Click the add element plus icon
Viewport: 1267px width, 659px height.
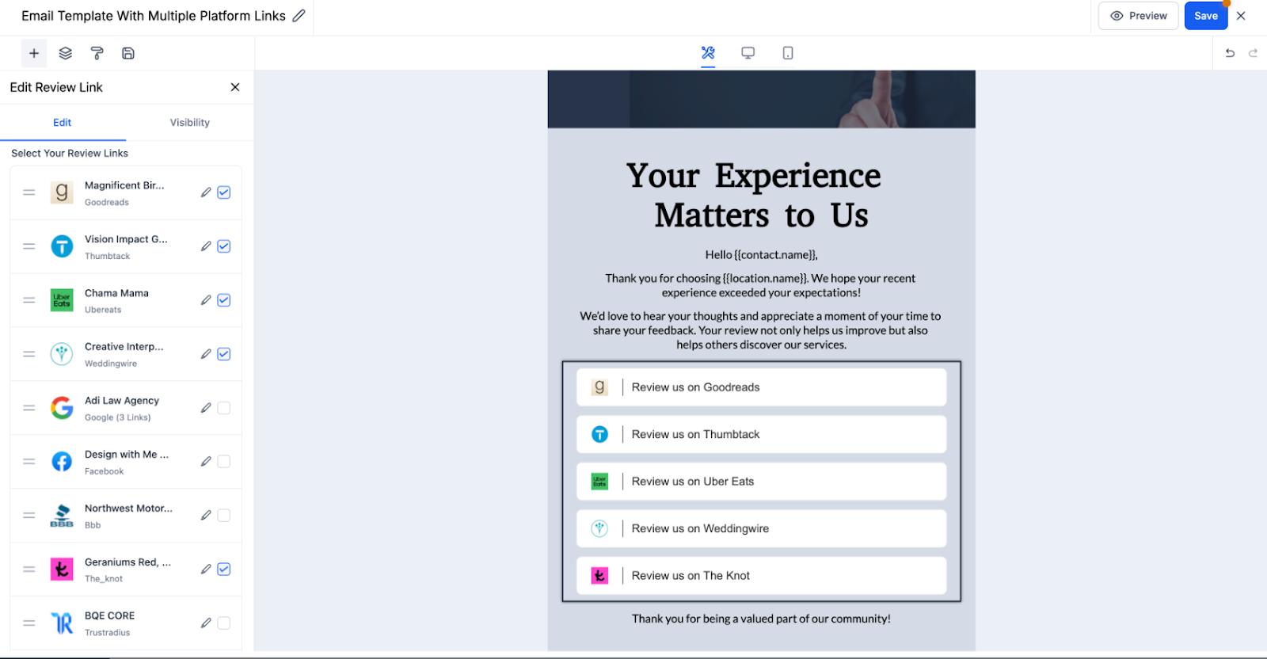coord(34,53)
